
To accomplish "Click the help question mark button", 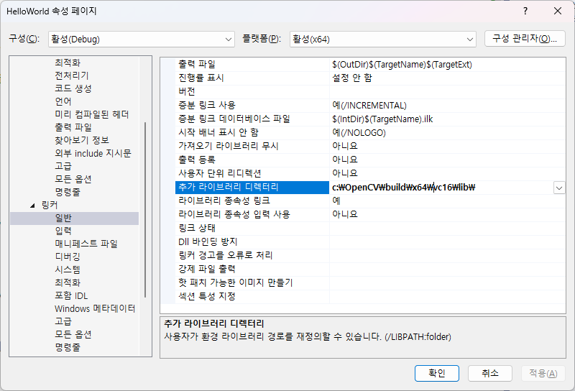I will (525, 11).
